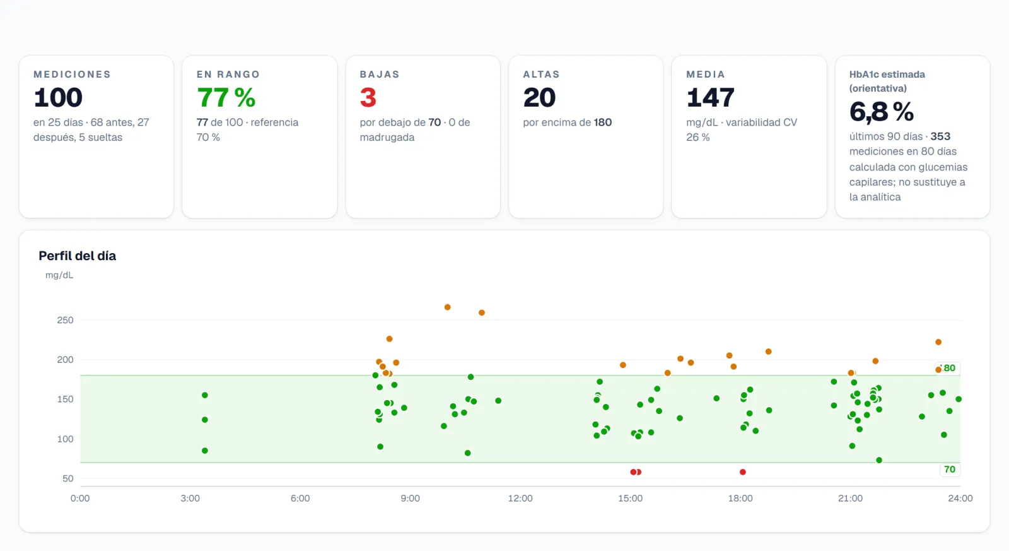The height and width of the screenshot is (551, 1009).
Task: Select the 147 average value
Action: click(x=710, y=98)
